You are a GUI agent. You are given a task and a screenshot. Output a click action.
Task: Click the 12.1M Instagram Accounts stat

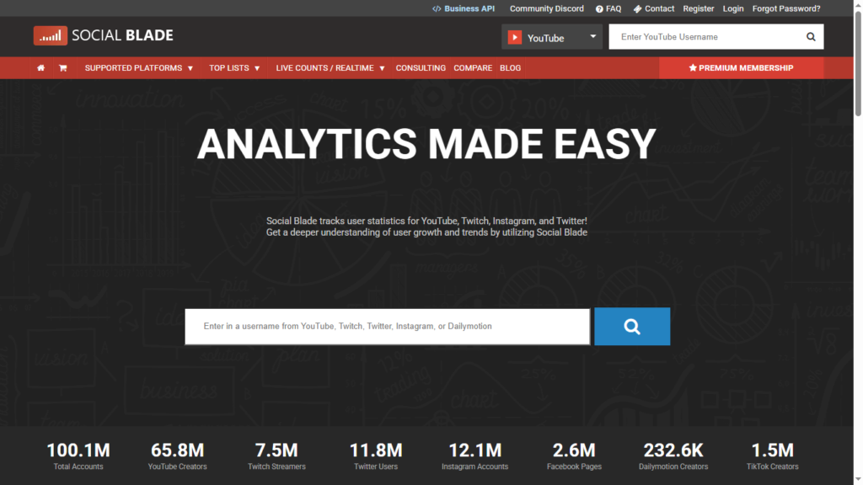(475, 456)
